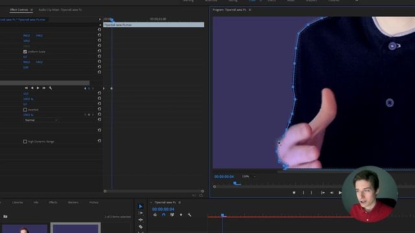Image resolution: width=415 pixels, height=233 pixels.
Task: Click Position X value 960.0
Action: (27, 36)
